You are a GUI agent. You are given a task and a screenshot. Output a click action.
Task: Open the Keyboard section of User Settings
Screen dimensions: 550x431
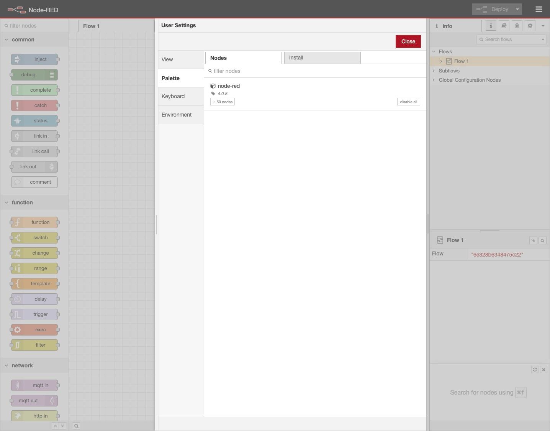pos(173,96)
